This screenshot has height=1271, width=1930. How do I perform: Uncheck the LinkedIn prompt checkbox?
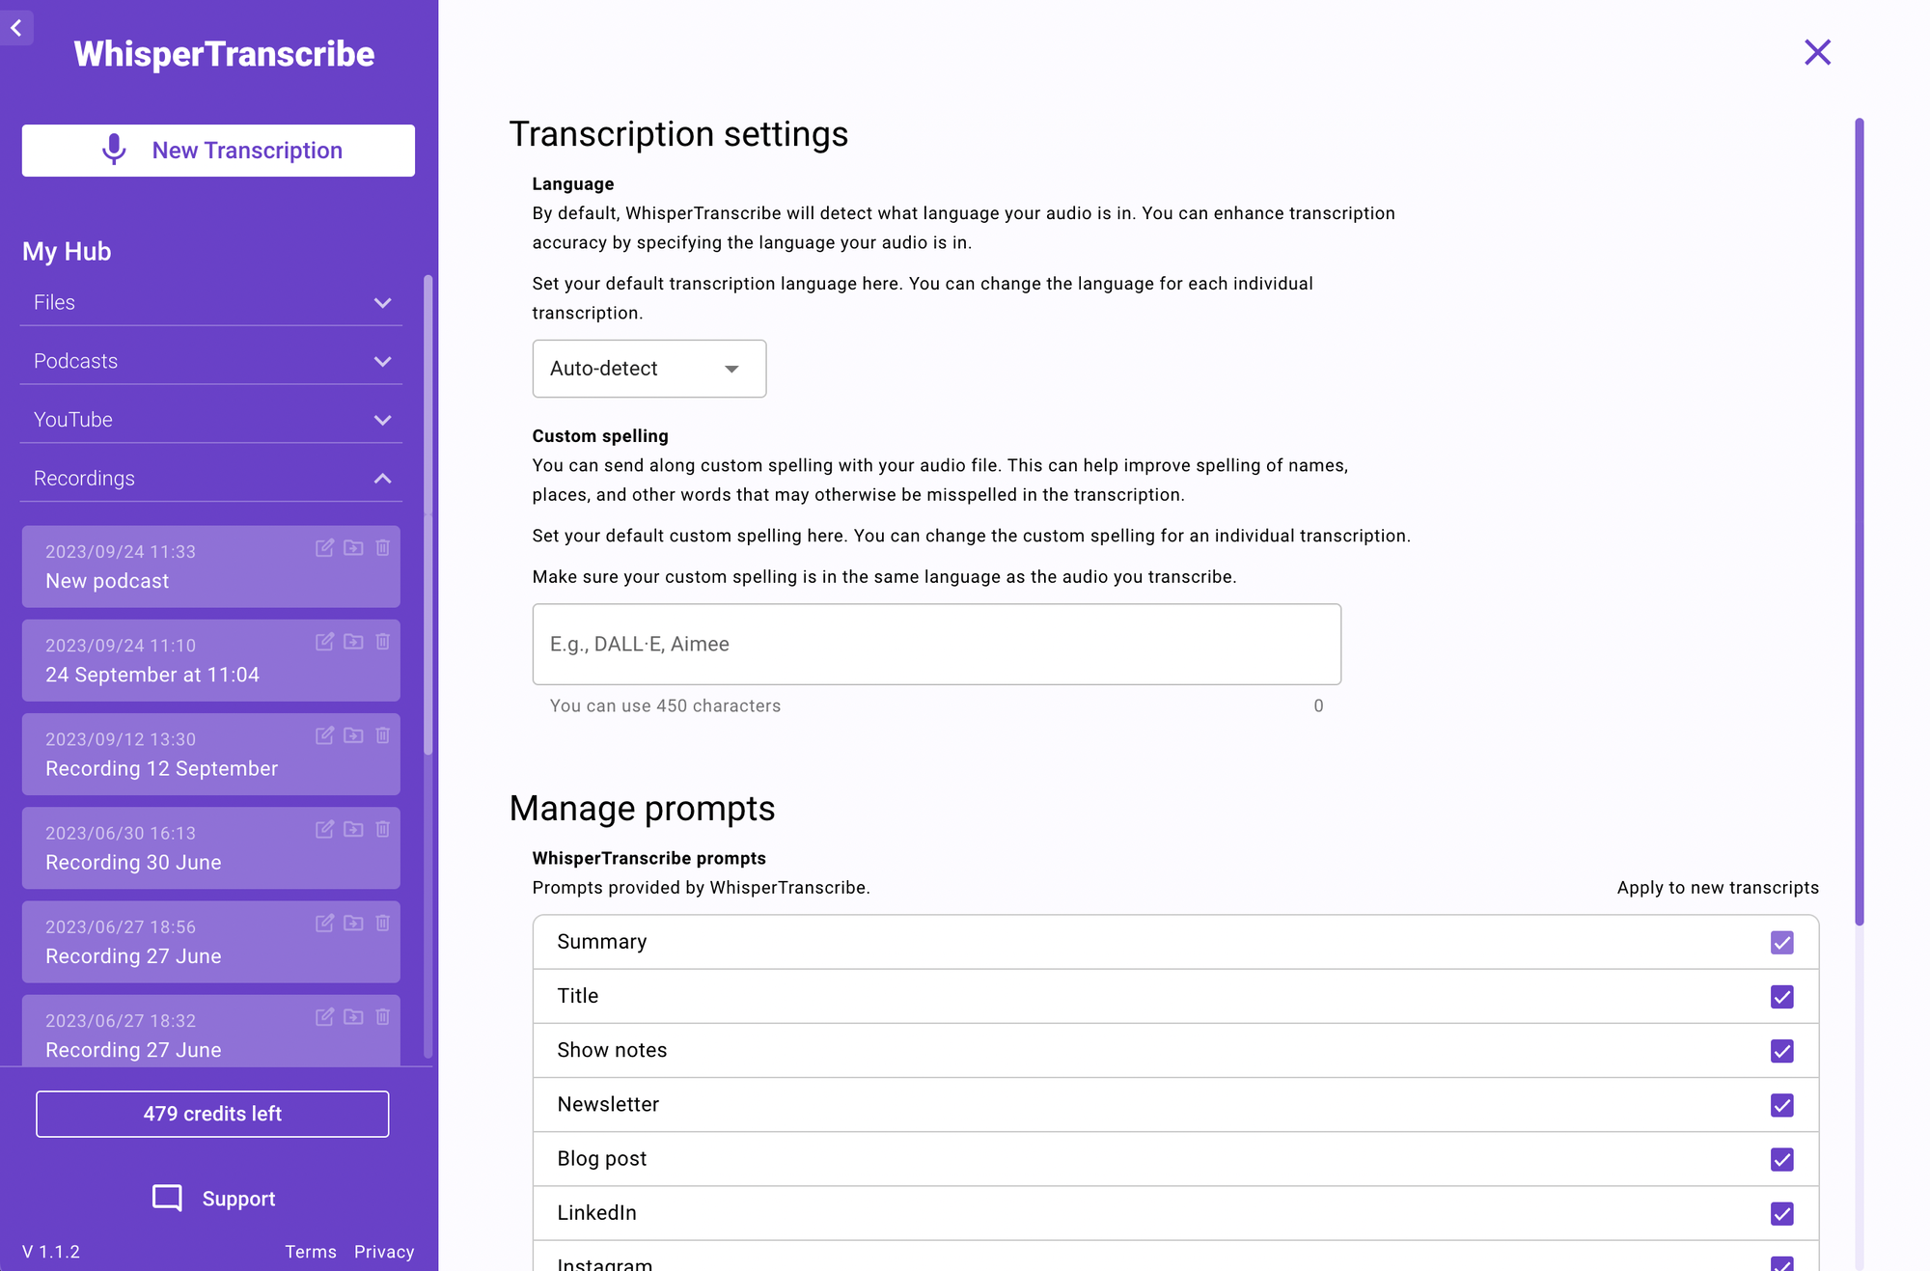pyautogui.click(x=1781, y=1213)
